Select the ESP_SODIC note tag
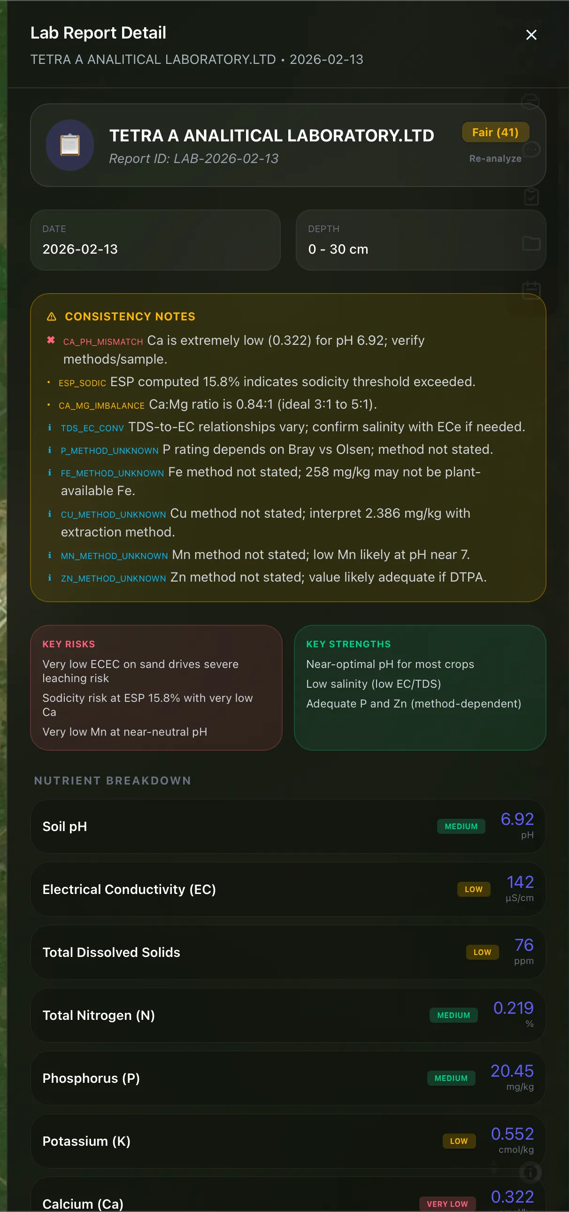569x1212 pixels. [82, 383]
